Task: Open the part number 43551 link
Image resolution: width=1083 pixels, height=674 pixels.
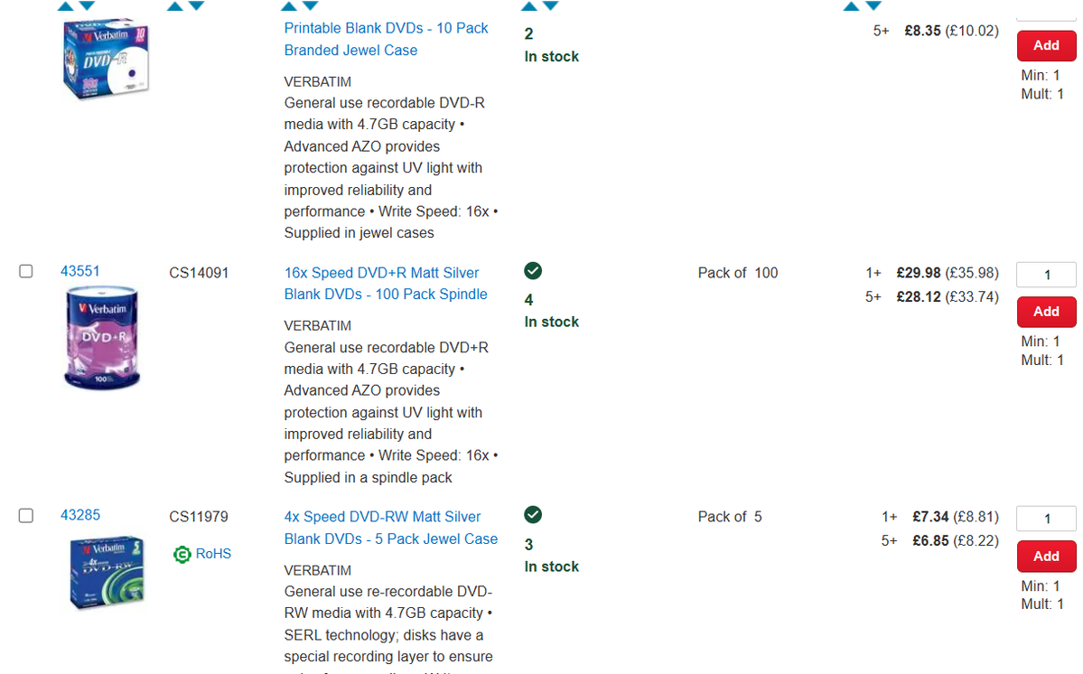Action: pyautogui.click(x=80, y=270)
